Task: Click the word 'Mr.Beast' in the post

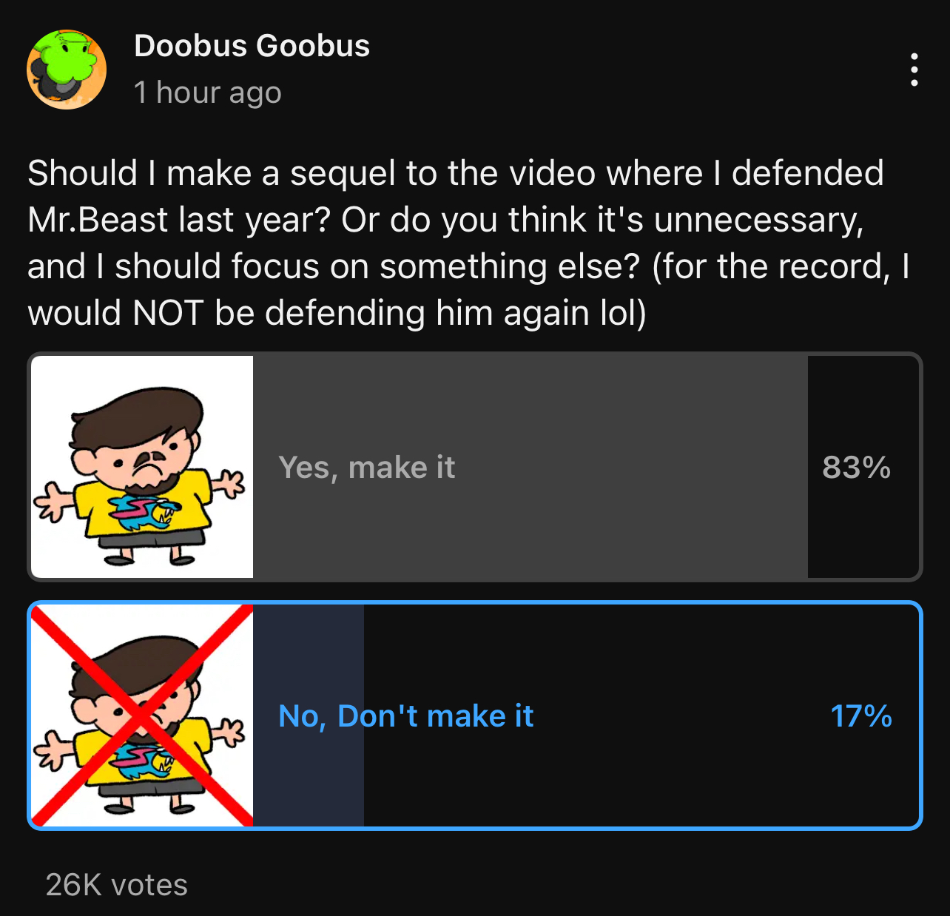Action: tap(98, 220)
